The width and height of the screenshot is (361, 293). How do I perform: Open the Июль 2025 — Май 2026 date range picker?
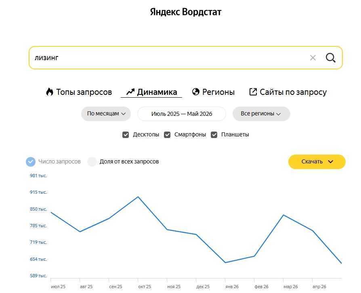click(x=182, y=114)
